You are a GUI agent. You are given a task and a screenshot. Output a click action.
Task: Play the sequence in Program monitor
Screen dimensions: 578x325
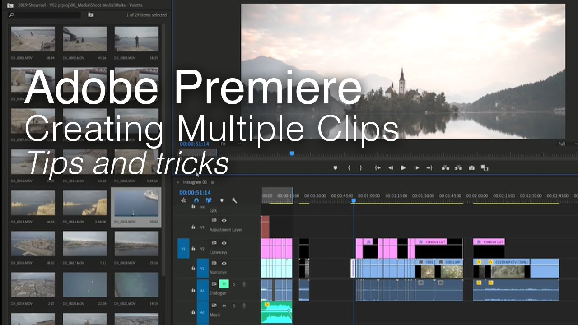point(403,168)
